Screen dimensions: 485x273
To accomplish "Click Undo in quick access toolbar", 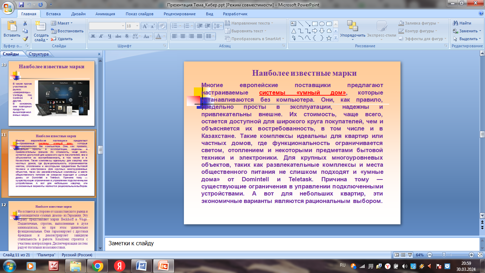I will point(29,5).
